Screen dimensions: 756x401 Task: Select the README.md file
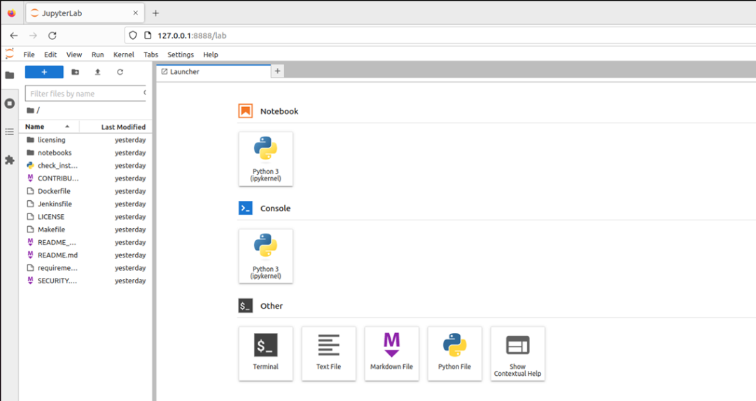pyautogui.click(x=86, y=255)
